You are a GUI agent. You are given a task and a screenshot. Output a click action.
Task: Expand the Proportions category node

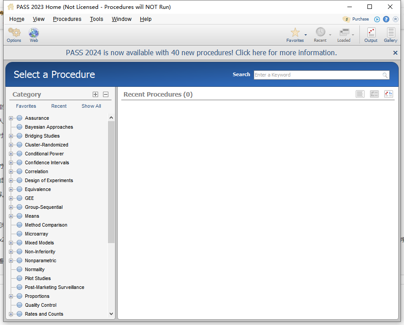coord(11,296)
